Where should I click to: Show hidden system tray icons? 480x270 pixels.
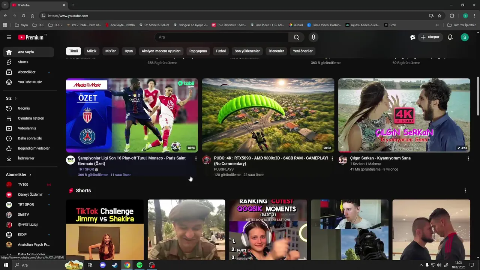click(421, 265)
